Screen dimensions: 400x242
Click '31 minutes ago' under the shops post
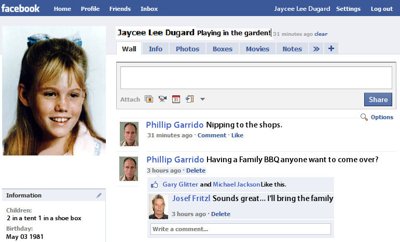[170, 135]
